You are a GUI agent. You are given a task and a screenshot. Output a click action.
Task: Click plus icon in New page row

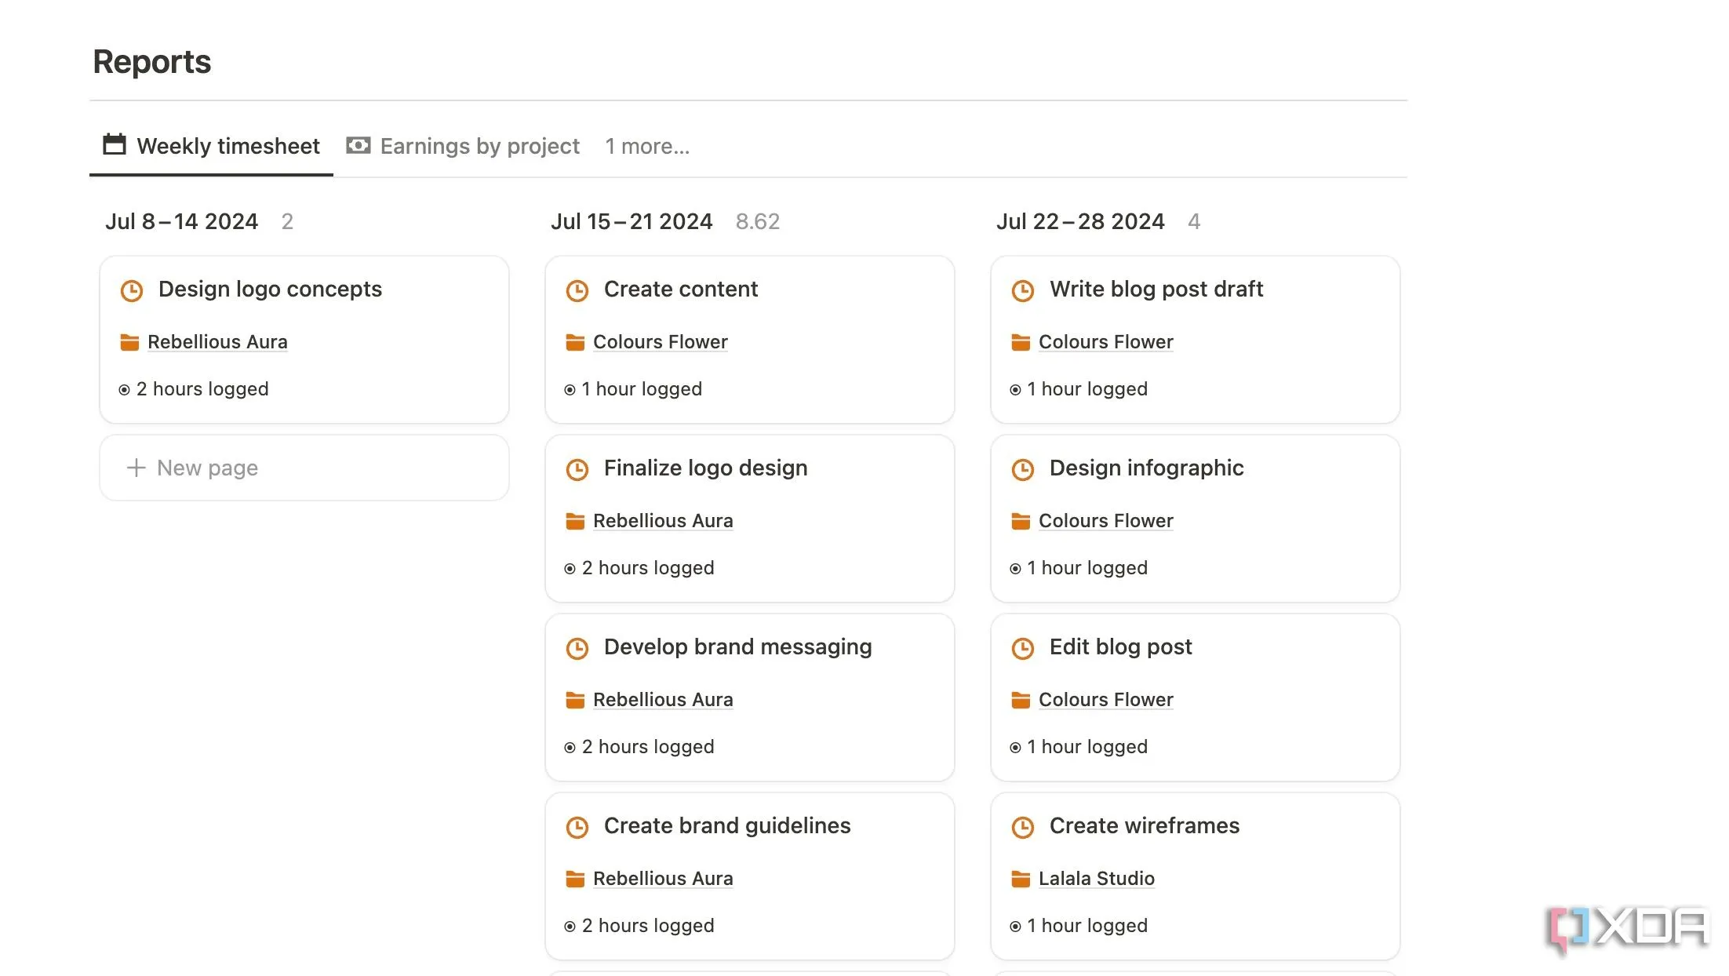tap(136, 468)
